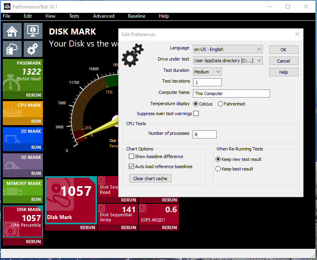The height and width of the screenshot is (260, 317).
Task: Click the cloud baseline management icon
Action: [12, 49]
